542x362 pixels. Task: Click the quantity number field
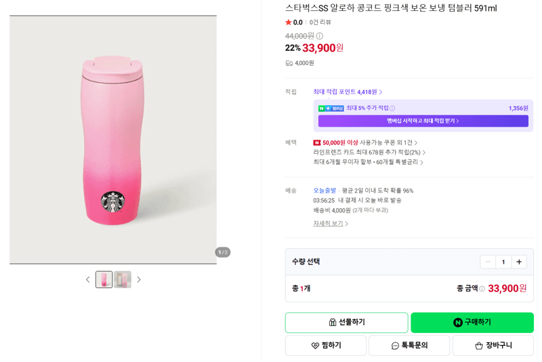point(503,262)
